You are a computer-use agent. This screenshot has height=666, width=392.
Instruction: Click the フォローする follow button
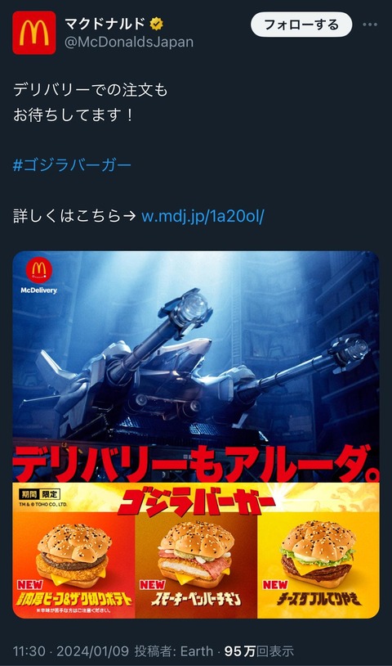coord(301,25)
